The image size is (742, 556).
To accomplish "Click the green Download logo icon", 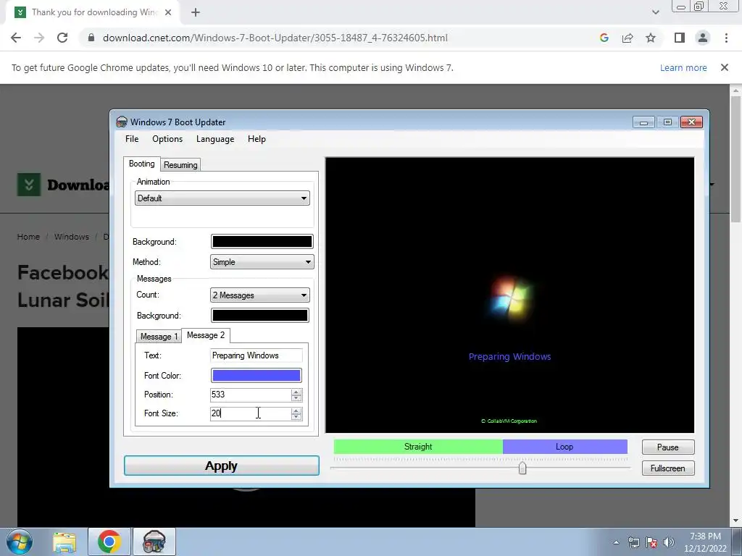I will click(x=29, y=185).
